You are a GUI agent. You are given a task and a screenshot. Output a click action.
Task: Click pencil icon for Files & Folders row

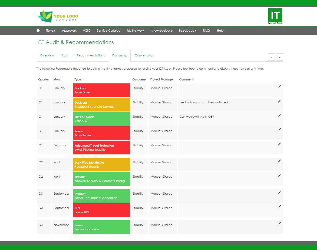pos(279,116)
